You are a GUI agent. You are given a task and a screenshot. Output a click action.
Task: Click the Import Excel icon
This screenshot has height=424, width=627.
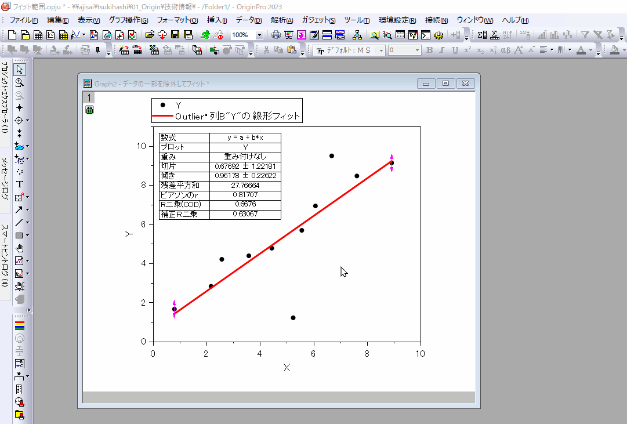pos(154,50)
